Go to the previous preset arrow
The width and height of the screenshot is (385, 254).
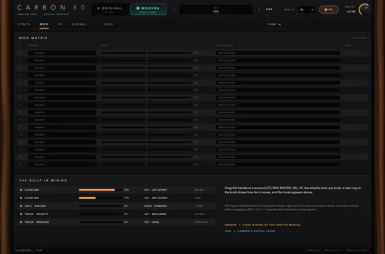tap(174, 10)
